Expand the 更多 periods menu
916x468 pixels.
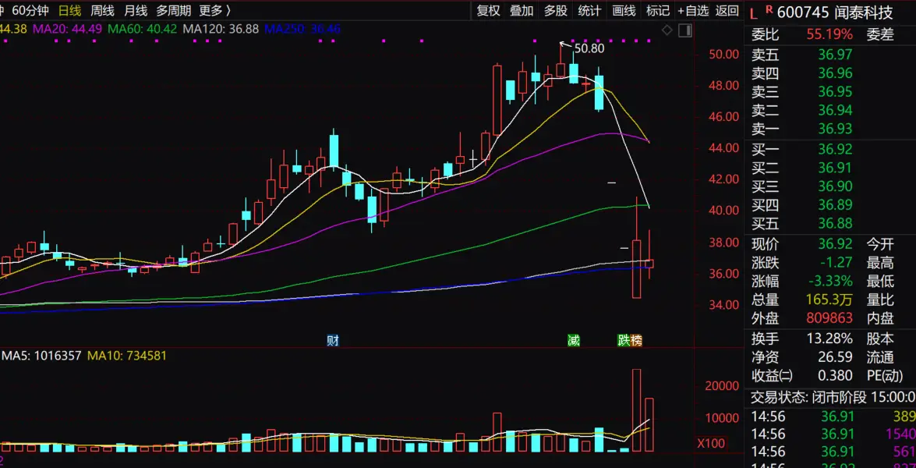[x=215, y=10]
